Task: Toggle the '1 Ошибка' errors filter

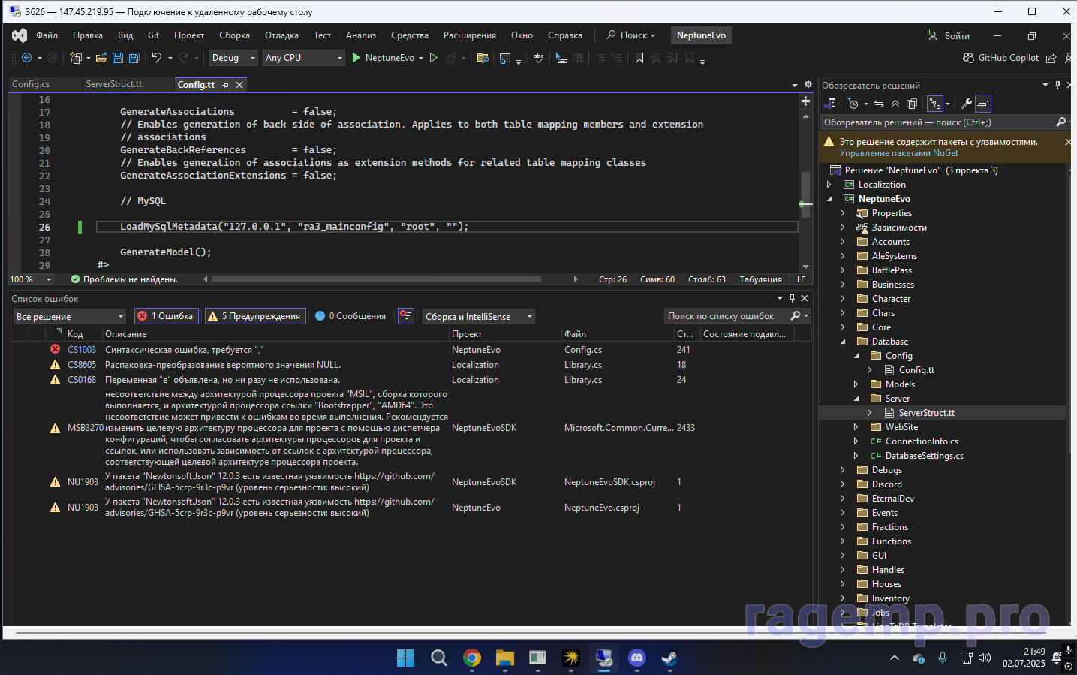Action: pos(165,316)
